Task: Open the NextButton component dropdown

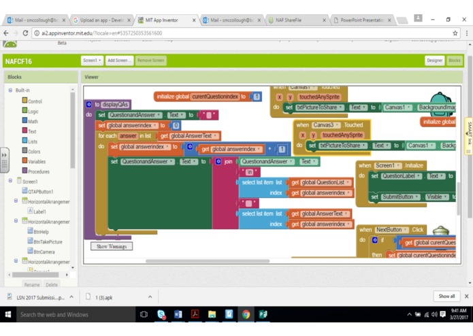Action: (x=405, y=230)
